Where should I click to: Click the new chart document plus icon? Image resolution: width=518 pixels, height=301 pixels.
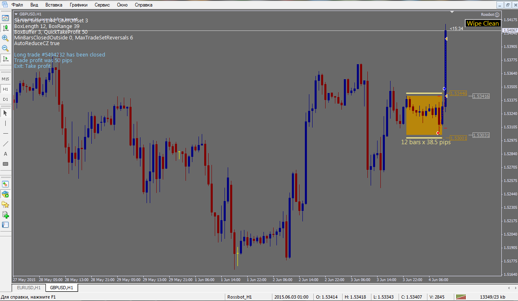5,214
